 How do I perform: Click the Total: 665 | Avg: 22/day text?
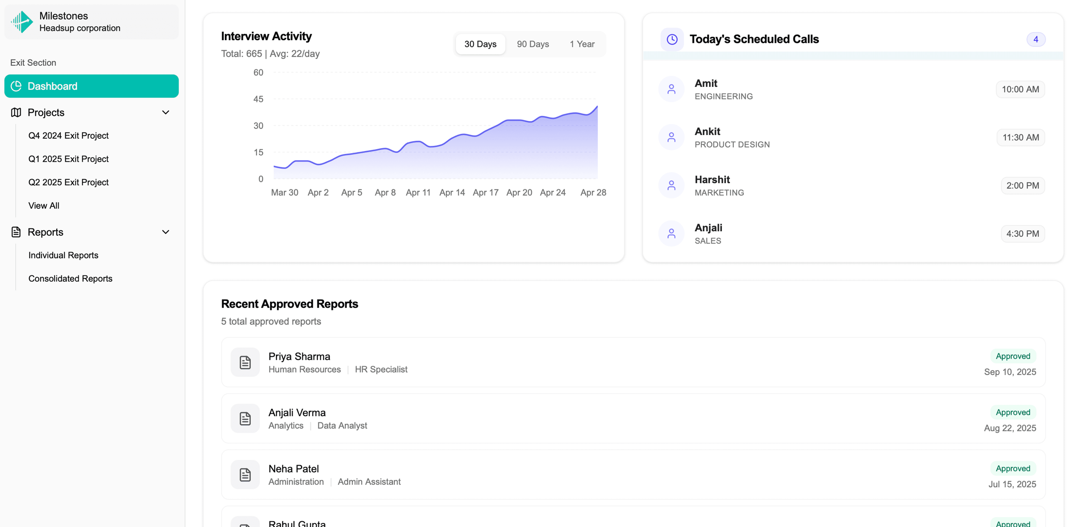(x=270, y=54)
